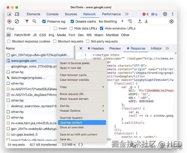Click script icon of m=cdos,hsm row
187x153 pixels.
point(8,123)
